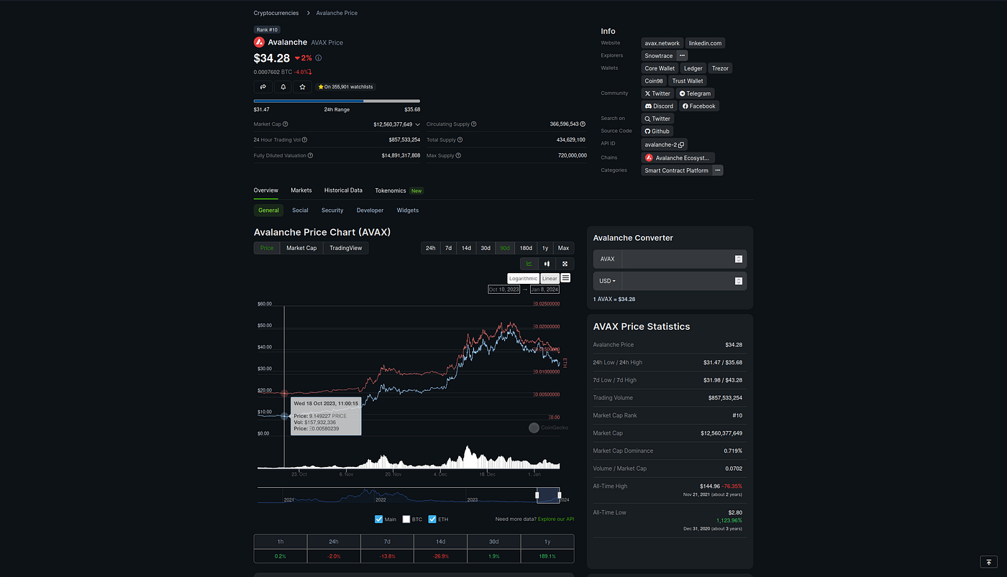Switch to the Widgets sub-tab
1007x577 pixels.
408,211
